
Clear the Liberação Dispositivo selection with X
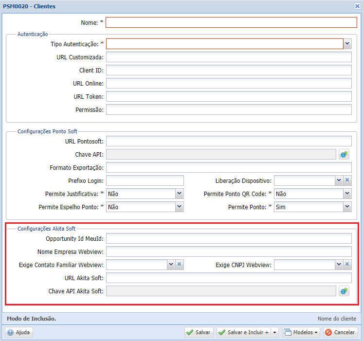347,180
